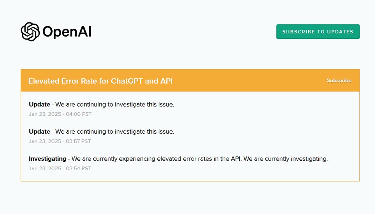Select the Update label for 03:57 entry

pos(40,132)
